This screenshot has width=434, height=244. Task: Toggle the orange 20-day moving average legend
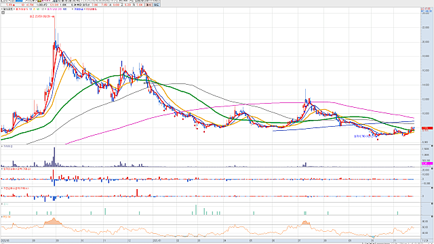[x=34, y=9]
